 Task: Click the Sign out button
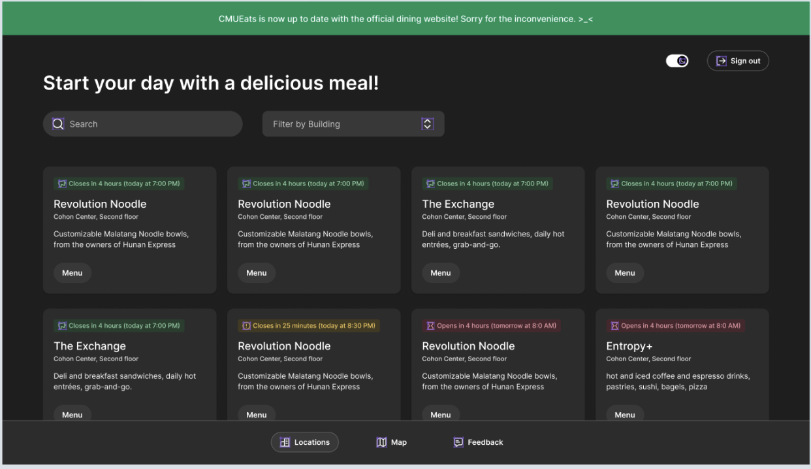[x=738, y=61]
